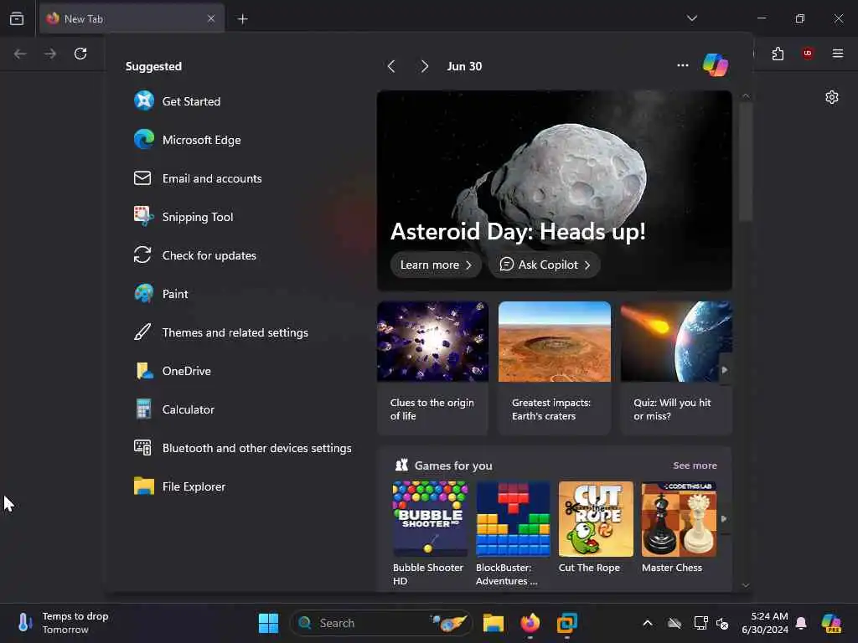Viewport: 858px width, 643px height.
Task: Open OneDrive from suggested list
Action: tap(173, 371)
